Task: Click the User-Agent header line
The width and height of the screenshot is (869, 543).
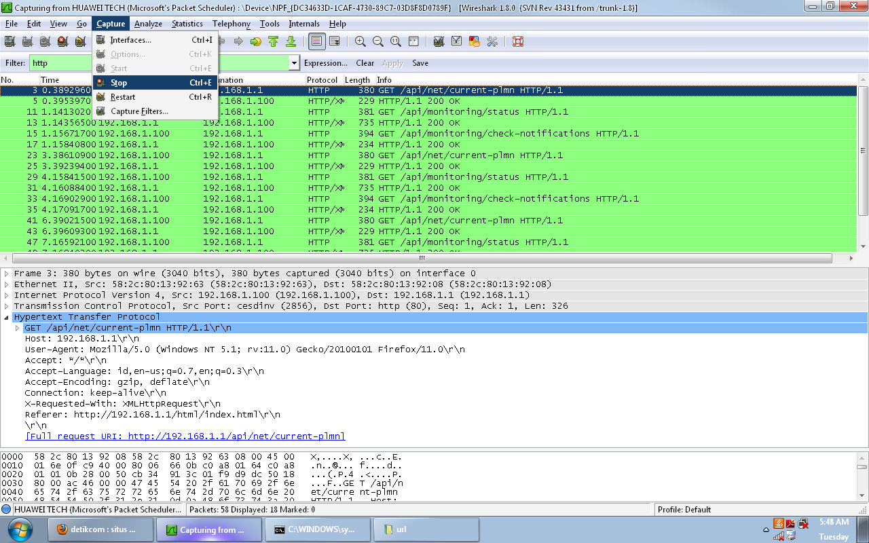Action: 245,350
